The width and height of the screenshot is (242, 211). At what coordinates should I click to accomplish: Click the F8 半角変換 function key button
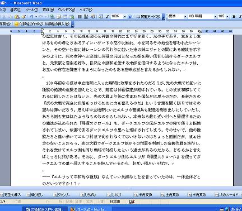(143, 195)
